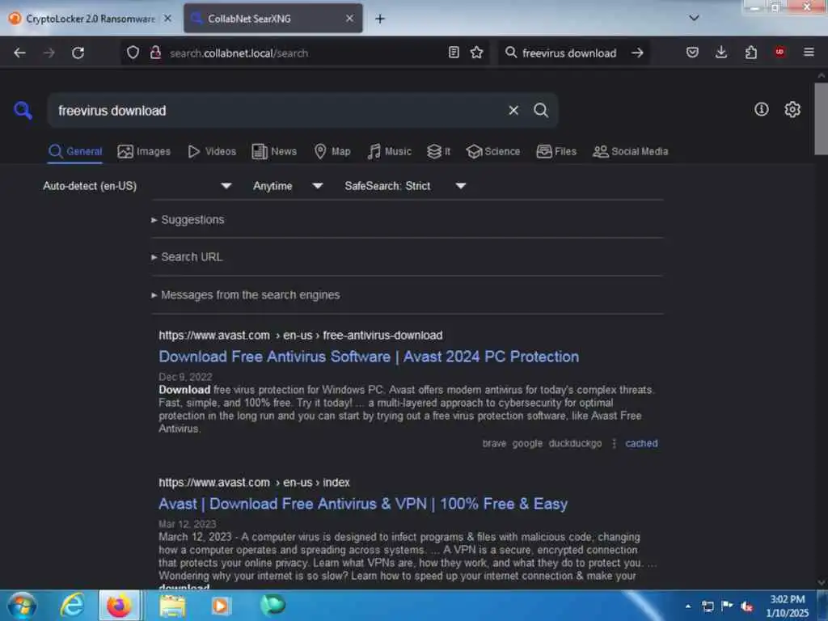
Task: Open Action Center flag in tray
Action: [727, 606]
